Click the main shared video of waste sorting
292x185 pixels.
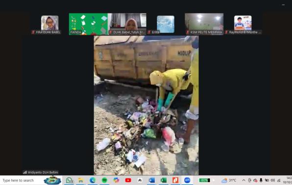(x=146, y=105)
